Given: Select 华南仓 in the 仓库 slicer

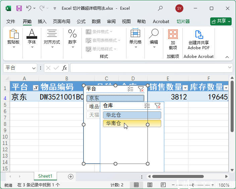Looking at the screenshot, I should (132, 123).
